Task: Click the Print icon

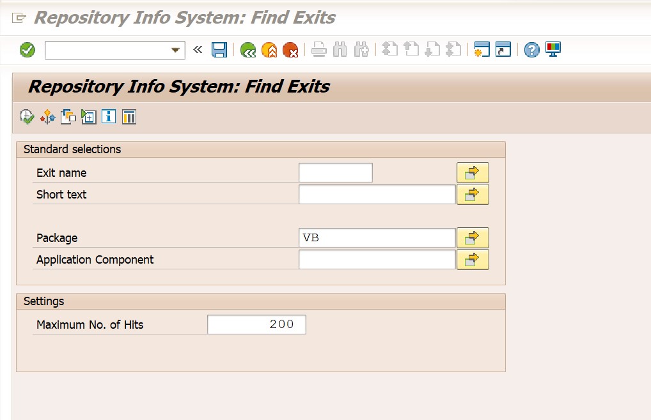Action: (319, 50)
